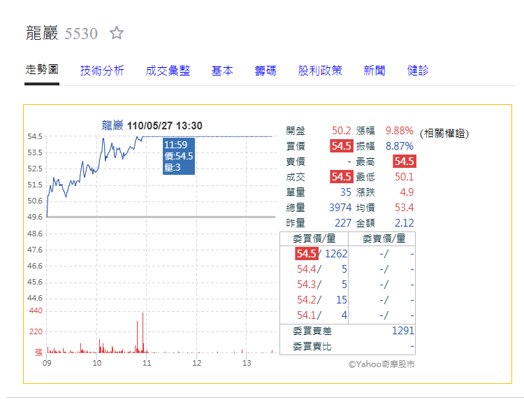Click the Yahoo奇摩股市 copyright text
Image resolution: width=524 pixels, height=407 pixels.
(x=381, y=364)
